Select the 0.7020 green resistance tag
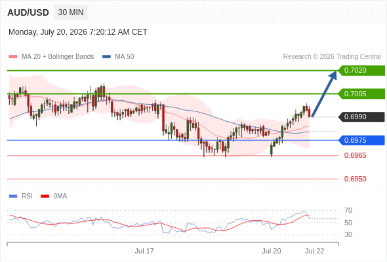 click(361, 71)
